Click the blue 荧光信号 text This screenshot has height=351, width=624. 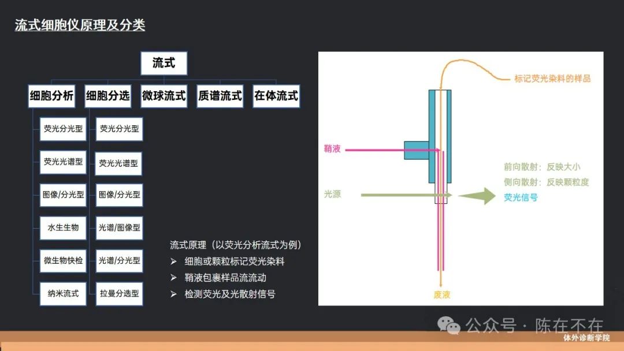[521, 197]
